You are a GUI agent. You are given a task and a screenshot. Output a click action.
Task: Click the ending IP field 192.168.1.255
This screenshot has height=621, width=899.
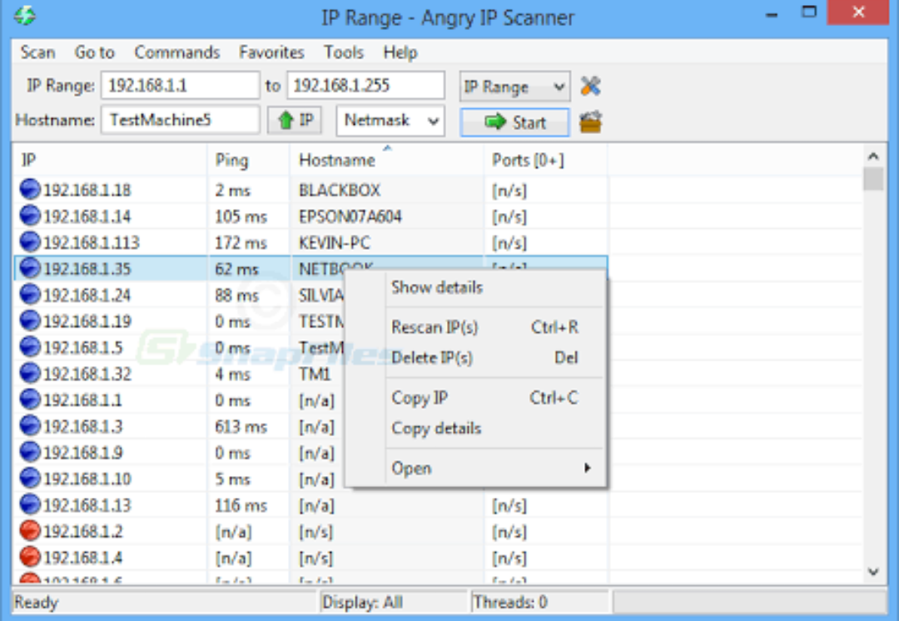pyautogui.click(x=365, y=86)
